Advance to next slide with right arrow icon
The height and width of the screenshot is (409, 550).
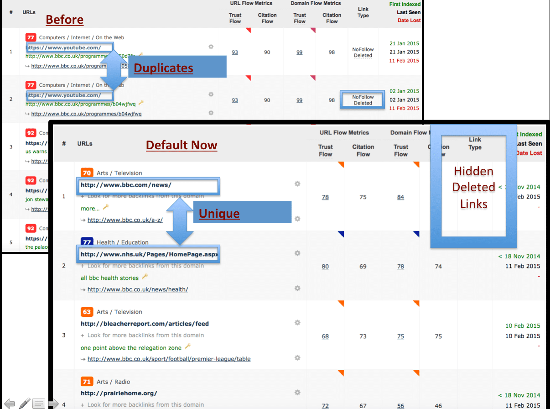pyautogui.click(x=53, y=404)
